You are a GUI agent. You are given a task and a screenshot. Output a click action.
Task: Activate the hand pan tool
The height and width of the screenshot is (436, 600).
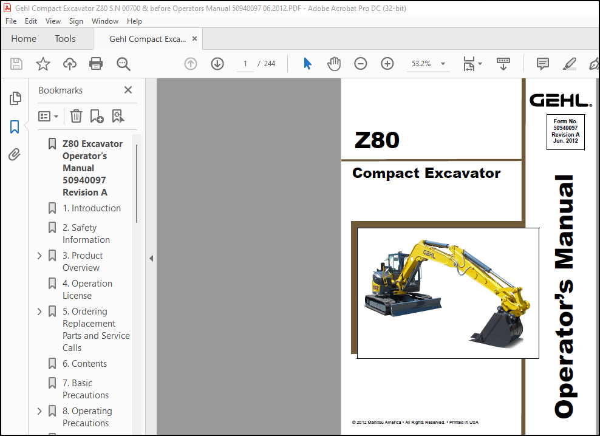333,64
